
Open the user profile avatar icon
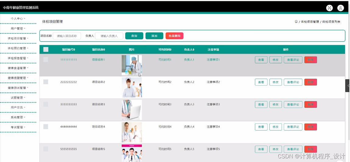click(341, 8)
